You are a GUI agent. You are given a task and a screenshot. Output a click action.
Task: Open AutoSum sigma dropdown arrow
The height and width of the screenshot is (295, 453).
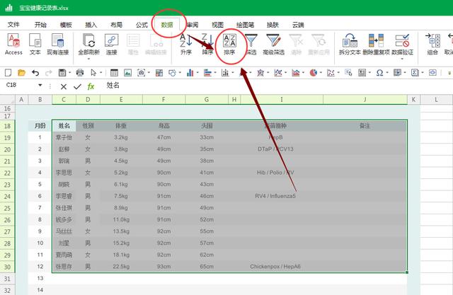pyautogui.click(x=423, y=72)
